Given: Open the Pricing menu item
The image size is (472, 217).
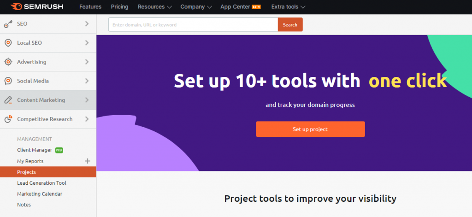Looking at the screenshot, I should click(119, 6).
